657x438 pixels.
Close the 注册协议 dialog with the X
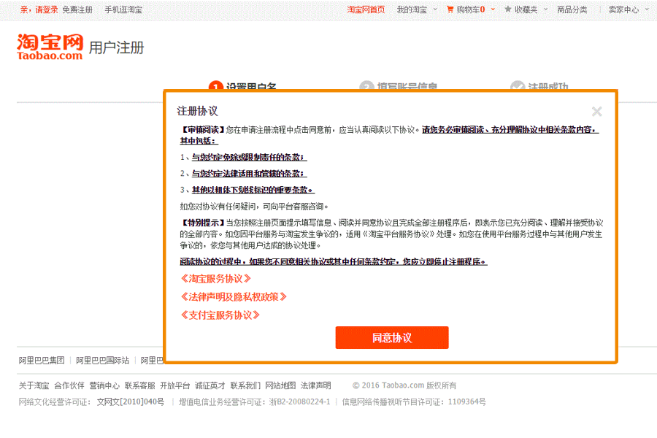(596, 112)
